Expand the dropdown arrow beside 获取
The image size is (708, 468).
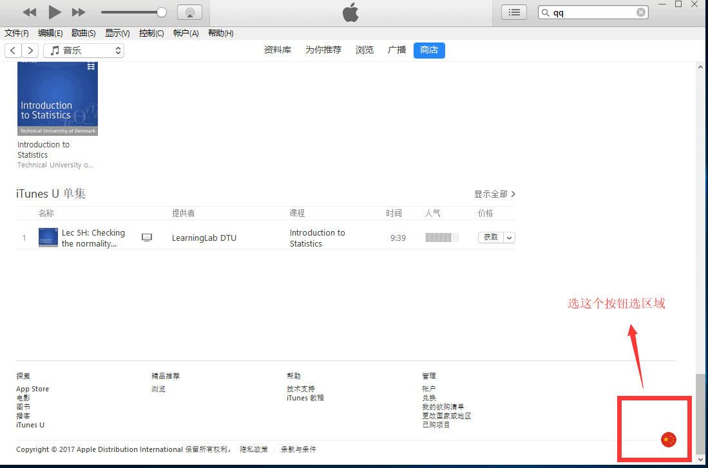point(510,238)
